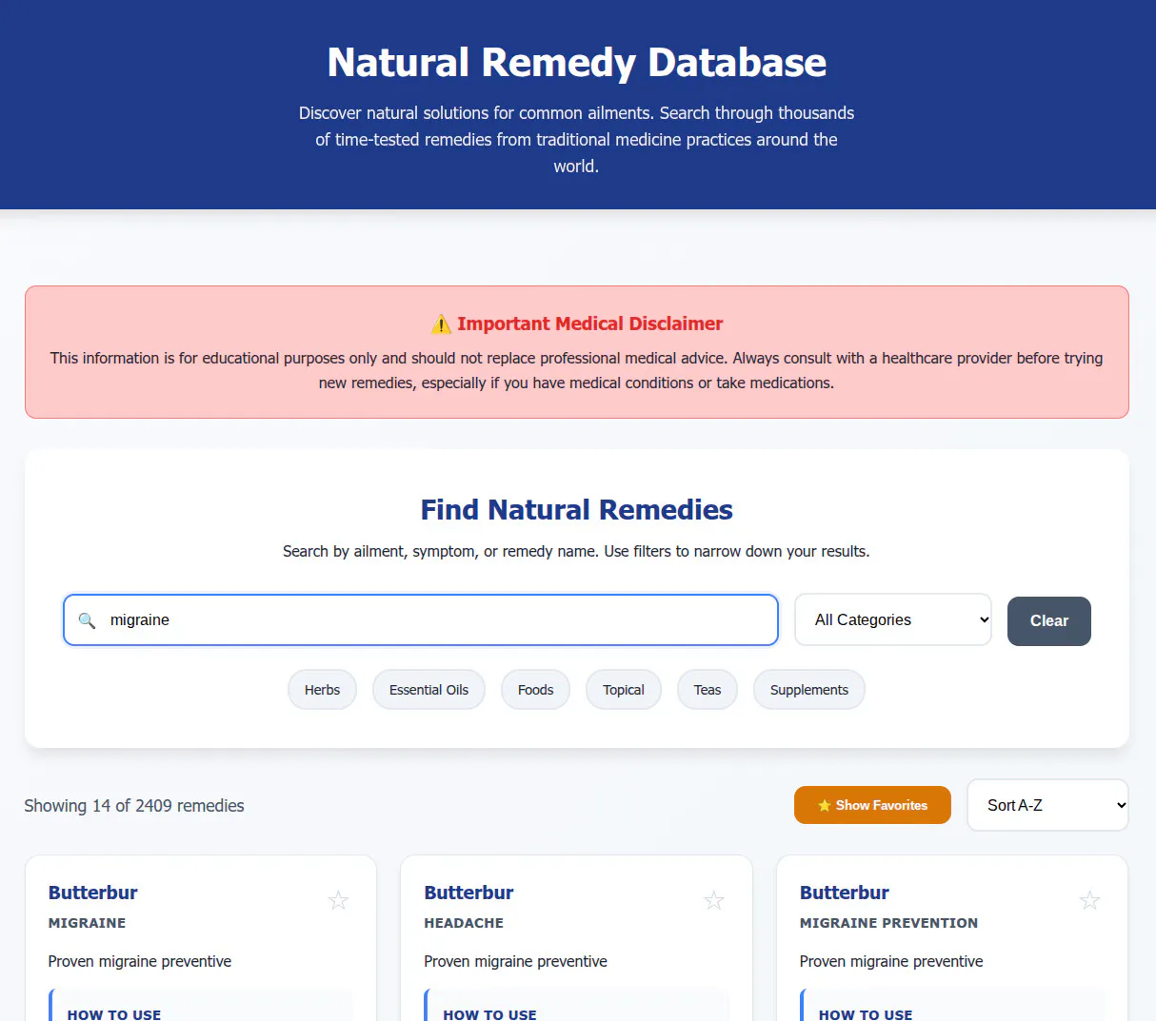The width and height of the screenshot is (1156, 1021).
Task: Open the All Categories dropdown
Action: coord(893,619)
